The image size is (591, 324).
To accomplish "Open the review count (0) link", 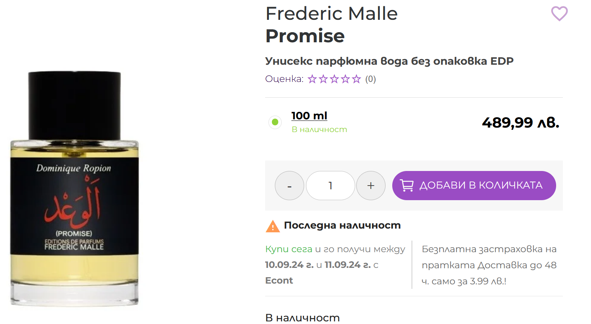I will pyautogui.click(x=370, y=79).
